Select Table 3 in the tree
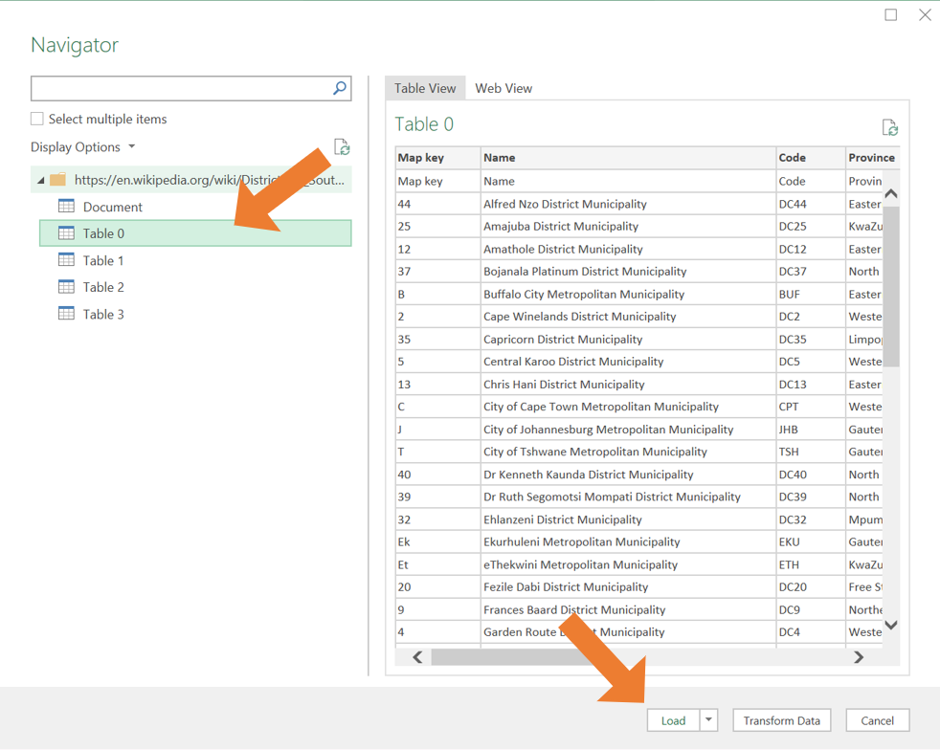The height and width of the screenshot is (750, 940). pos(195,315)
